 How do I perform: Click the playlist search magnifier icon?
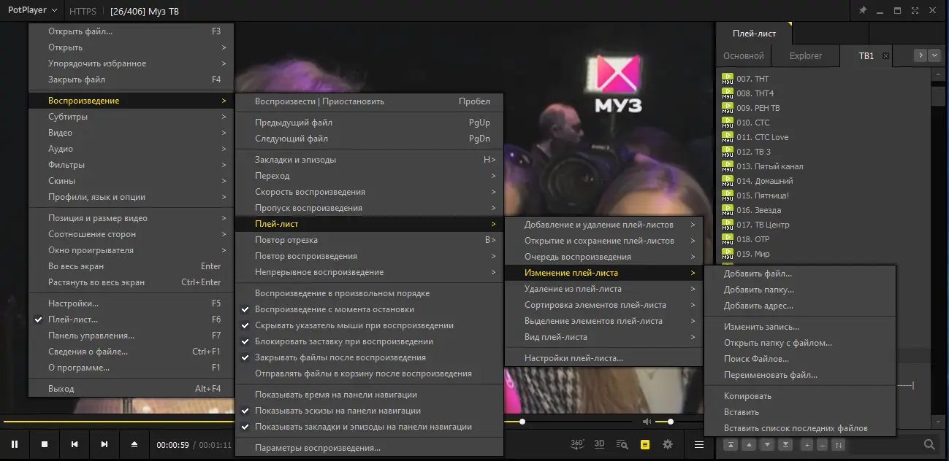tap(929, 444)
